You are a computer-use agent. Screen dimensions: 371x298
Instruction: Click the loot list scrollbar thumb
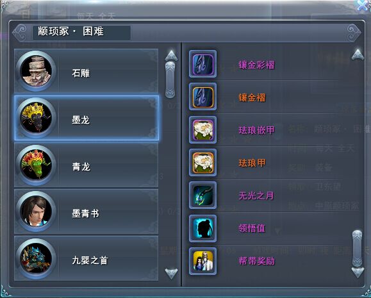[357, 249]
